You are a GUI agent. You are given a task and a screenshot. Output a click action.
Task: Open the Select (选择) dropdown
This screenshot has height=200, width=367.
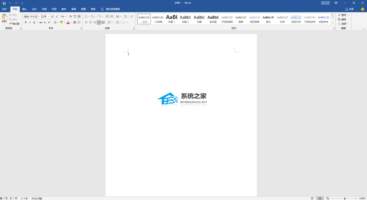pos(343,24)
